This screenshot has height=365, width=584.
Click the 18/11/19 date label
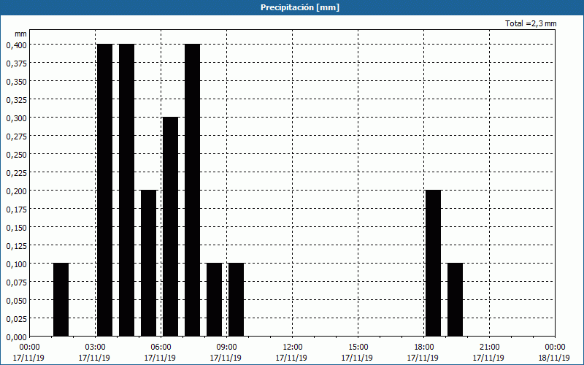[554, 358]
